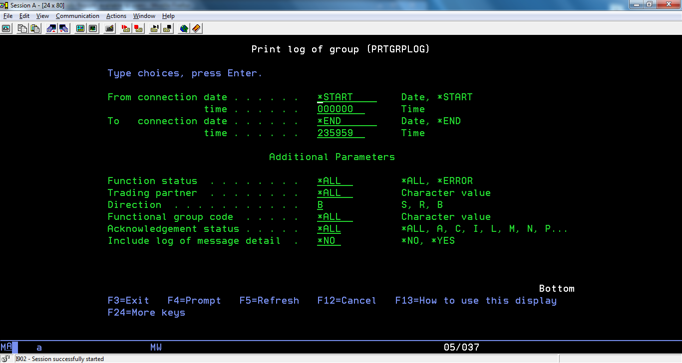Click the From time 000000 field
Image resolution: width=682 pixels, height=363 pixels.
click(x=341, y=109)
